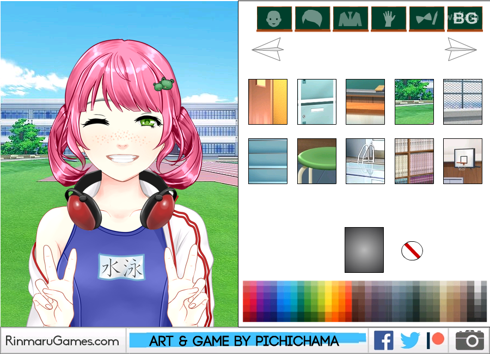Choose the blue horizontal panels background

tap(268, 161)
